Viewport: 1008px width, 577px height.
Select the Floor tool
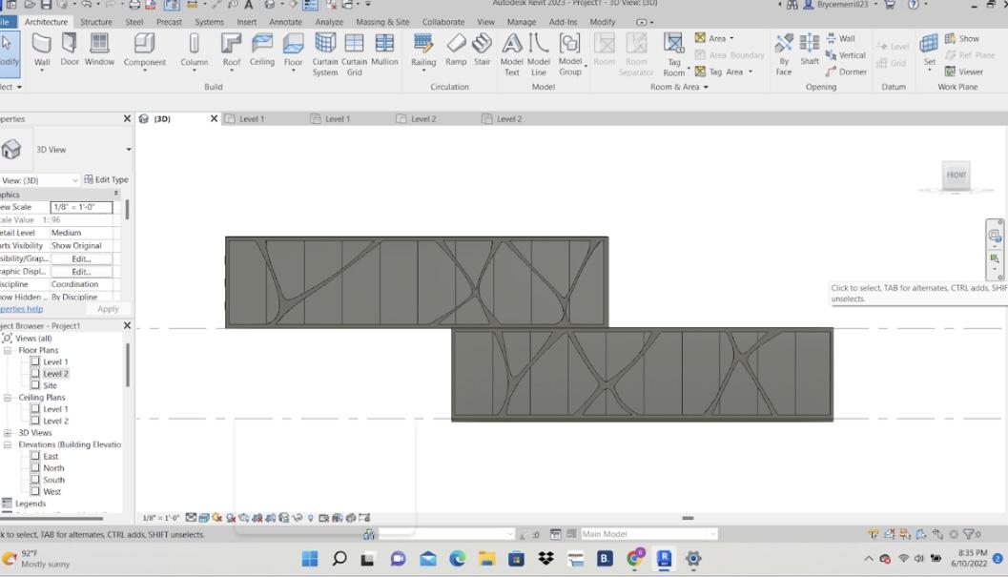pos(293,51)
